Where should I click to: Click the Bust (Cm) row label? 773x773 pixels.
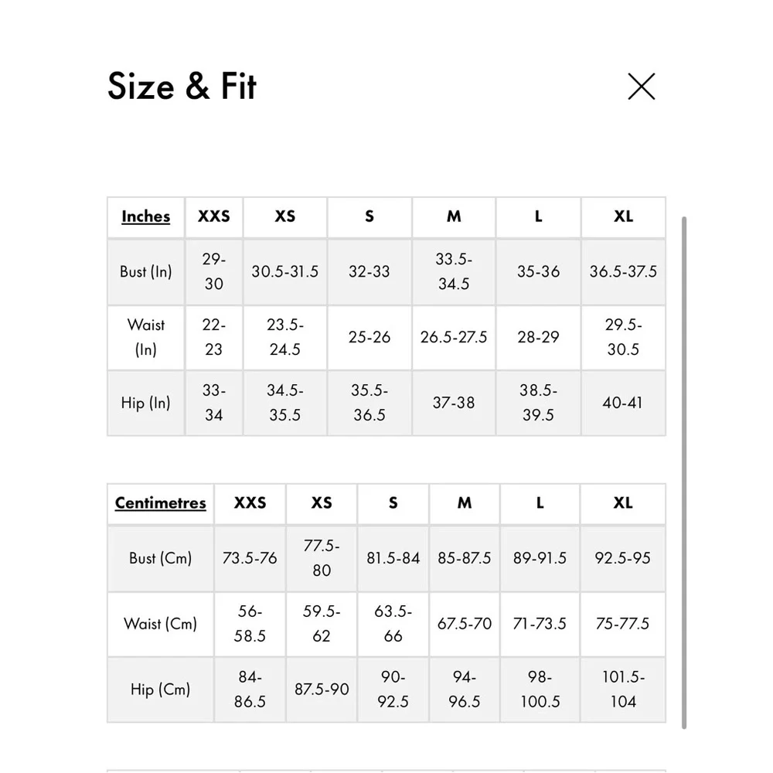[x=160, y=558]
